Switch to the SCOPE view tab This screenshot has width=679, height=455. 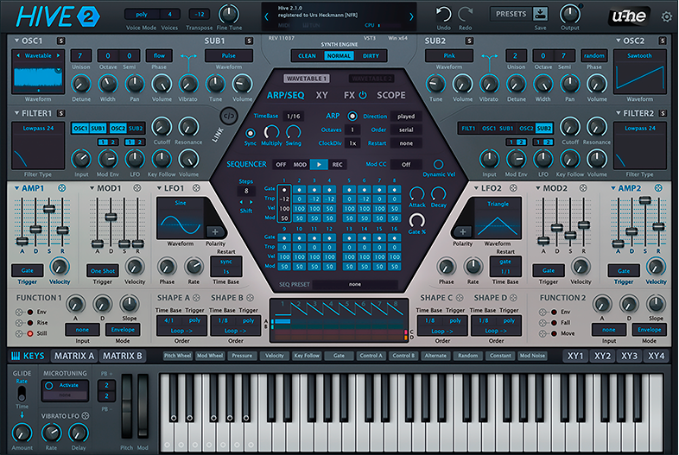(x=391, y=96)
